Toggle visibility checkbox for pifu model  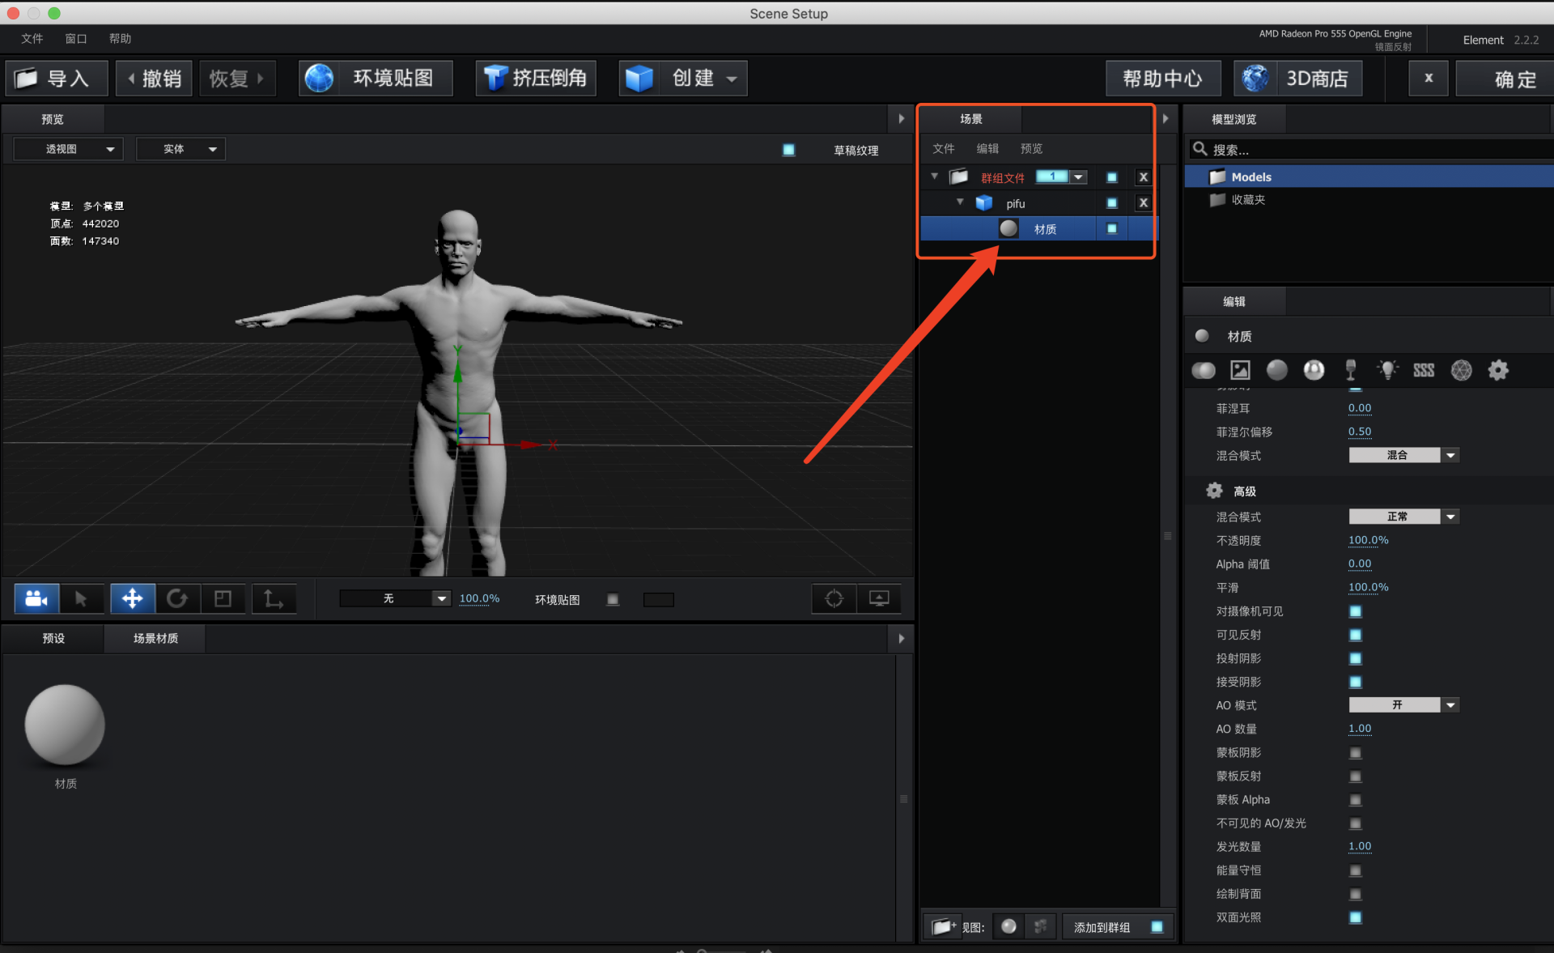pos(1112,203)
